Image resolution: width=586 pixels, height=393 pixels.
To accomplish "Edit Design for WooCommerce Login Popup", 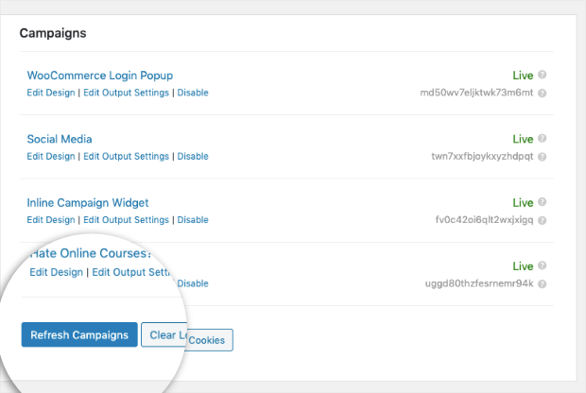I will (x=51, y=93).
